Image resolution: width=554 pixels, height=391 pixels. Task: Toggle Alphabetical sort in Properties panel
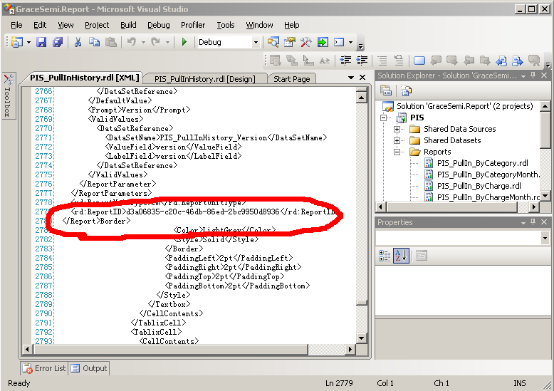(x=401, y=256)
